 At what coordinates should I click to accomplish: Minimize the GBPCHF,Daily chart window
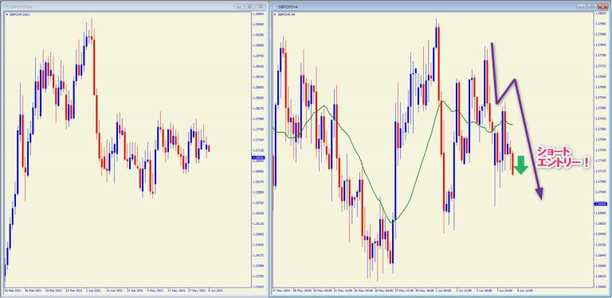pyautogui.click(x=239, y=6)
